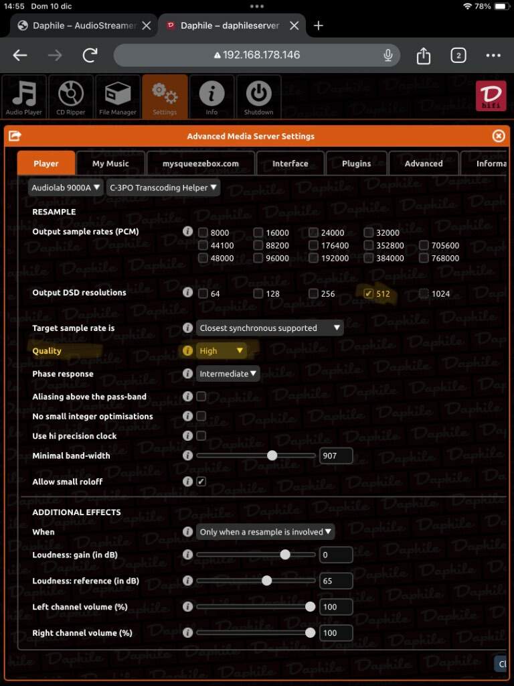514x686 pixels.
Task: Open the CD Ripper tool
Action: point(71,96)
